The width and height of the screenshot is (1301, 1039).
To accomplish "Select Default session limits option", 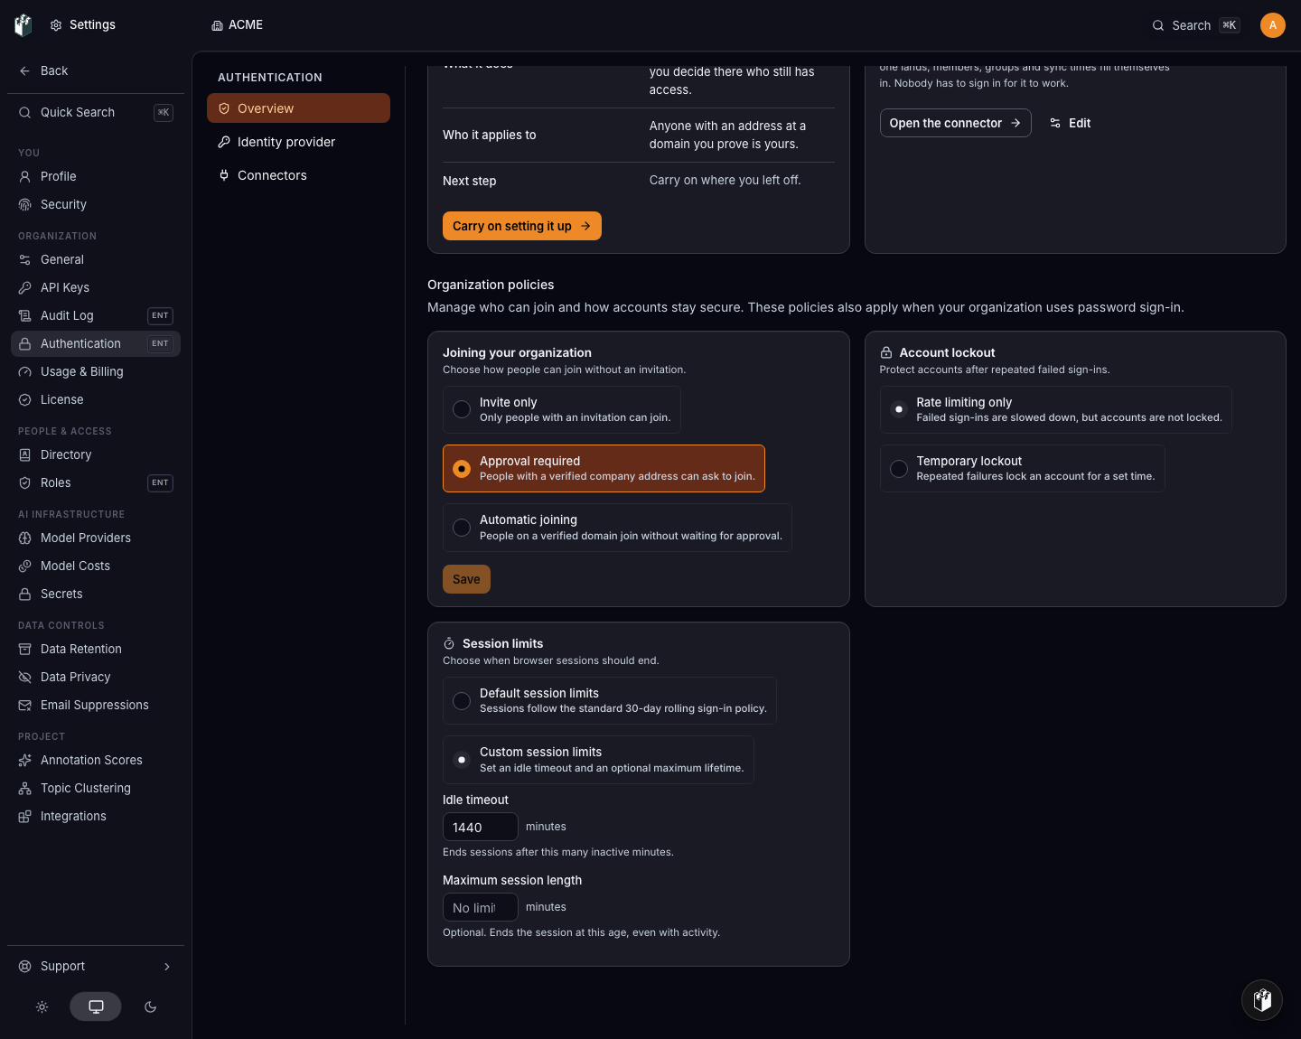I will (x=610, y=700).
